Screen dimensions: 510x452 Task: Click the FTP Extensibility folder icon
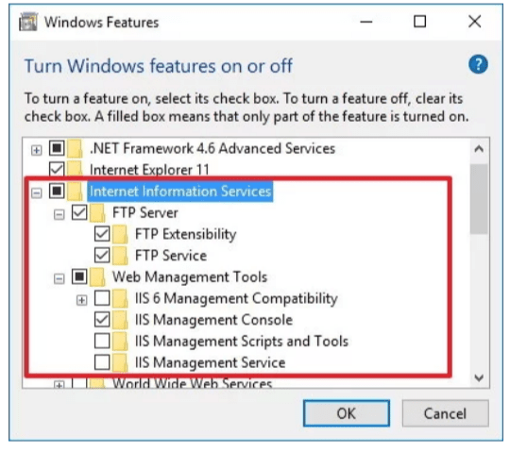point(120,234)
